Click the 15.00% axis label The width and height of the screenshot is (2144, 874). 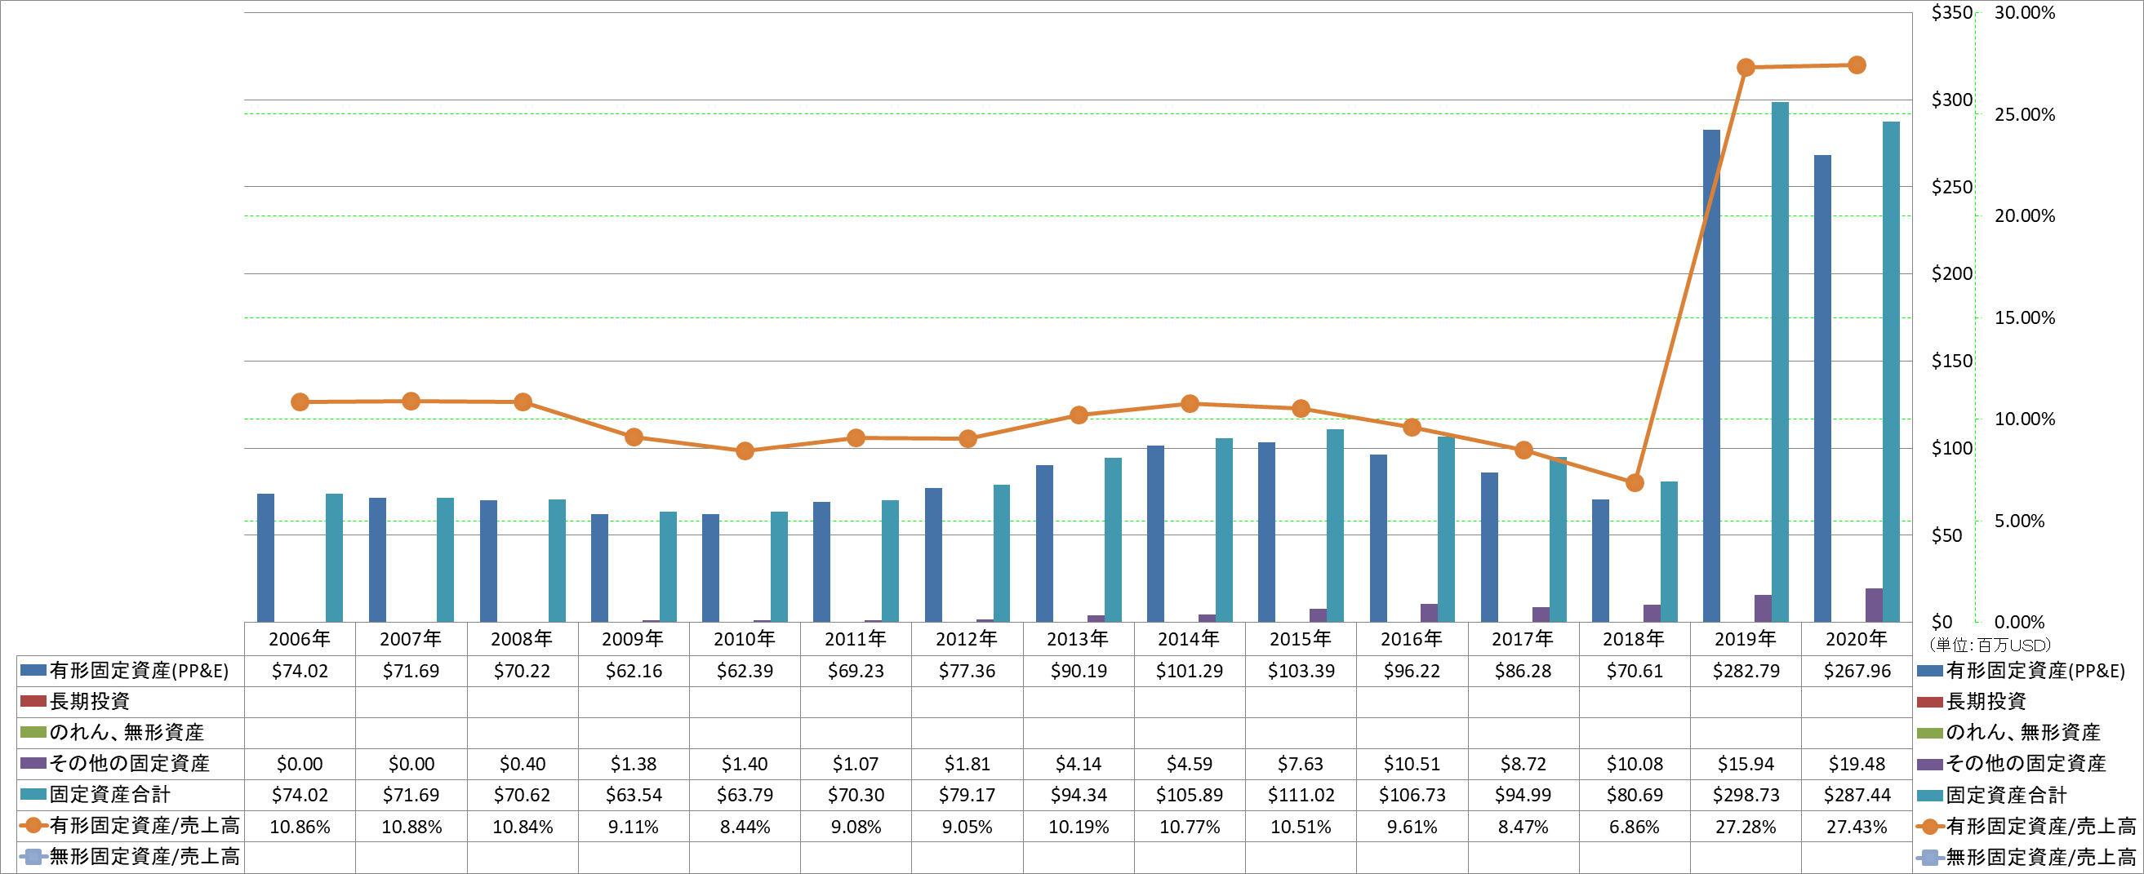click(x=2024, y=317)
